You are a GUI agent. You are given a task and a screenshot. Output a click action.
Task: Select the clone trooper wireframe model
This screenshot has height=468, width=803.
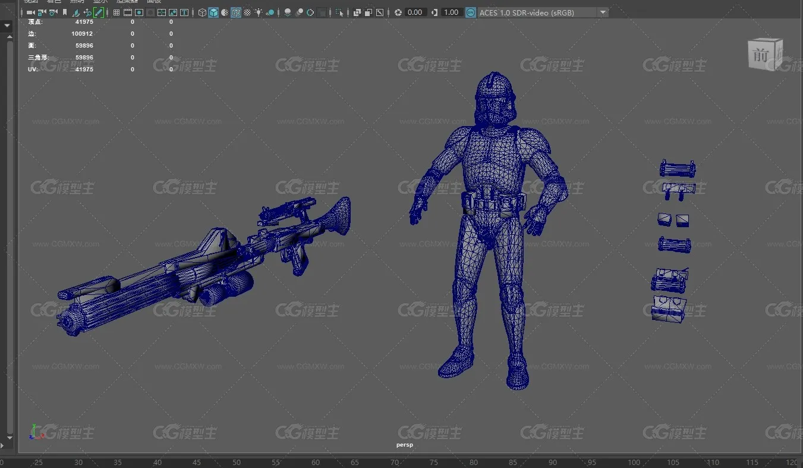[488, 231]
